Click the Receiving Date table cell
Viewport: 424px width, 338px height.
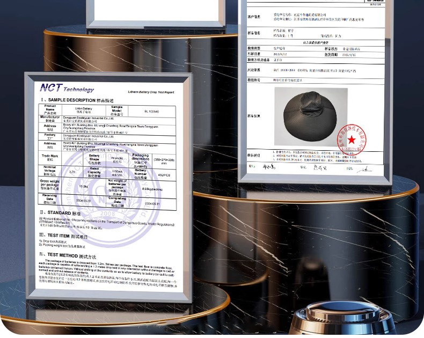click(49, 199)
